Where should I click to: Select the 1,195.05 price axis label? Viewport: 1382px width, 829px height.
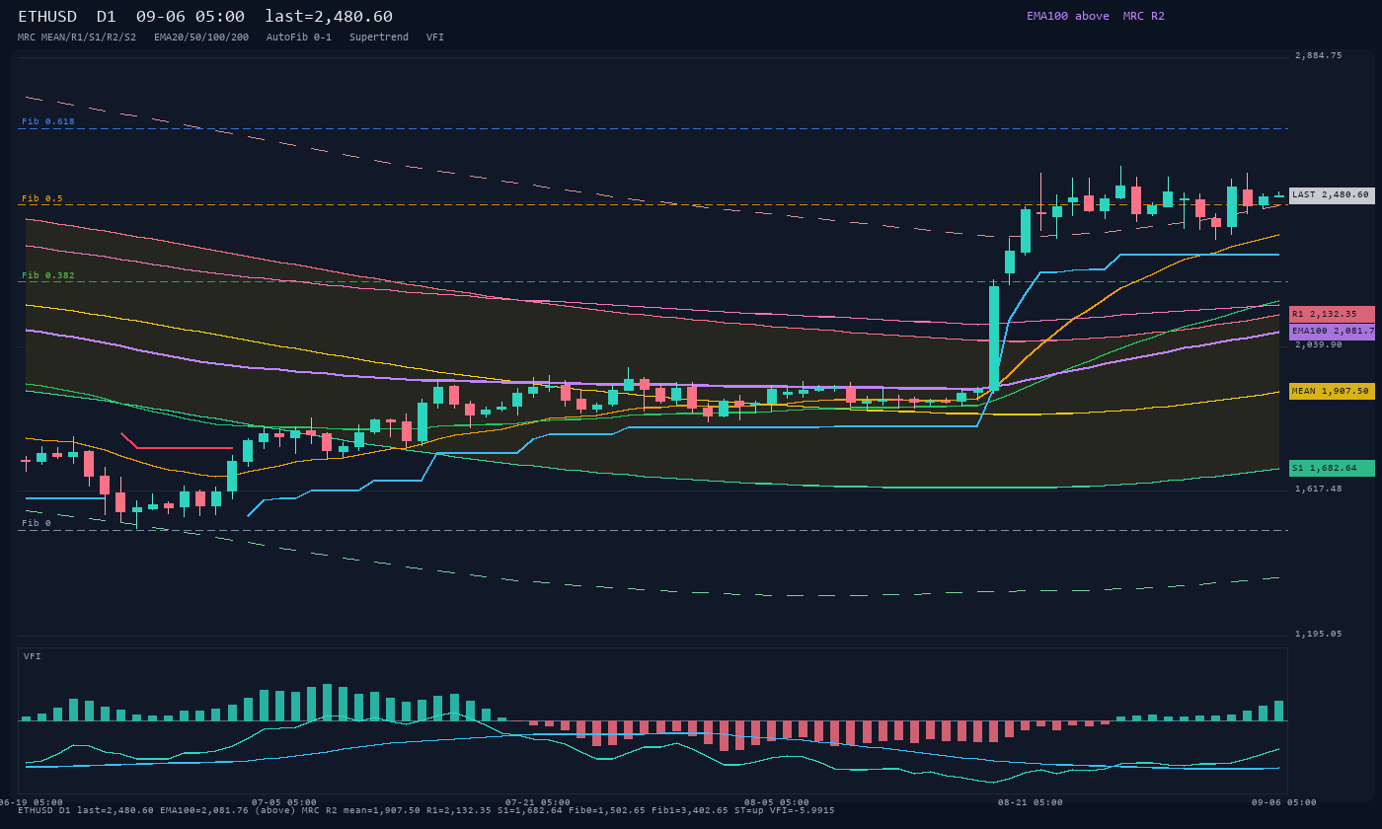1319,634
